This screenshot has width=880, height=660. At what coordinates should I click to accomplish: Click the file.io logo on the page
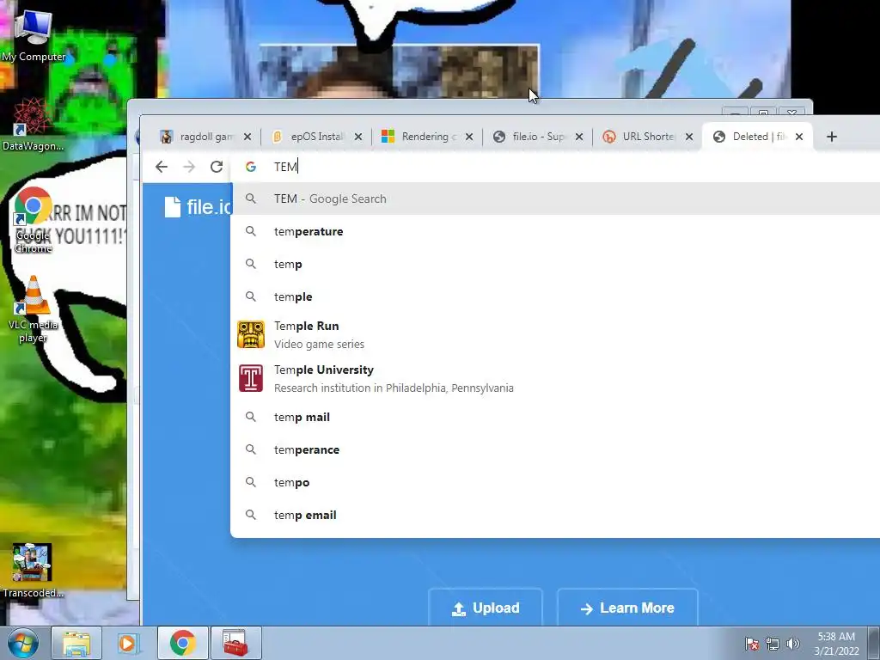(x=199, y=207)
